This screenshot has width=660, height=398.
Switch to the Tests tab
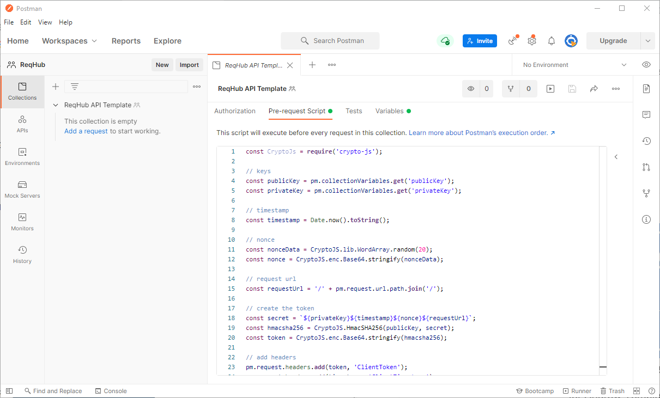[353, 111]
